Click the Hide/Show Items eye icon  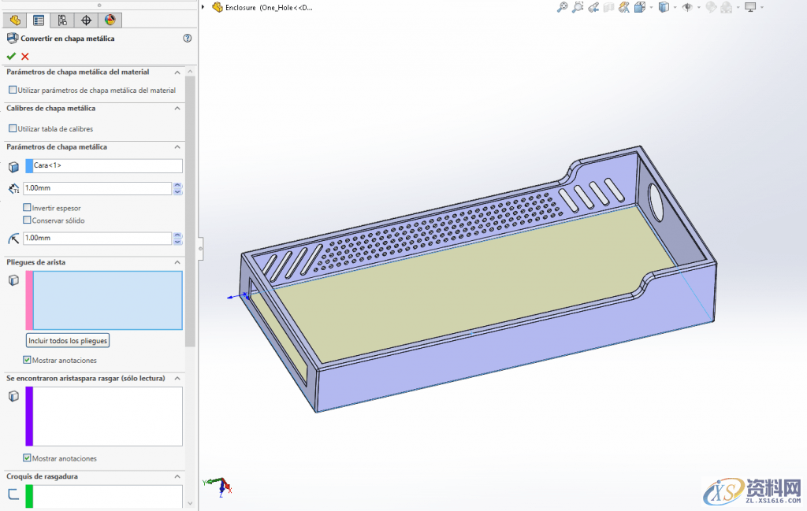click(686, 7)
